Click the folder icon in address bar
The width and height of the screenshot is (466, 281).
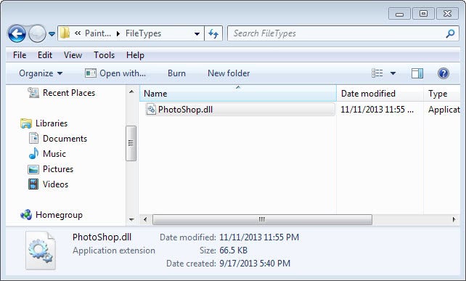[x=65, y=33]
